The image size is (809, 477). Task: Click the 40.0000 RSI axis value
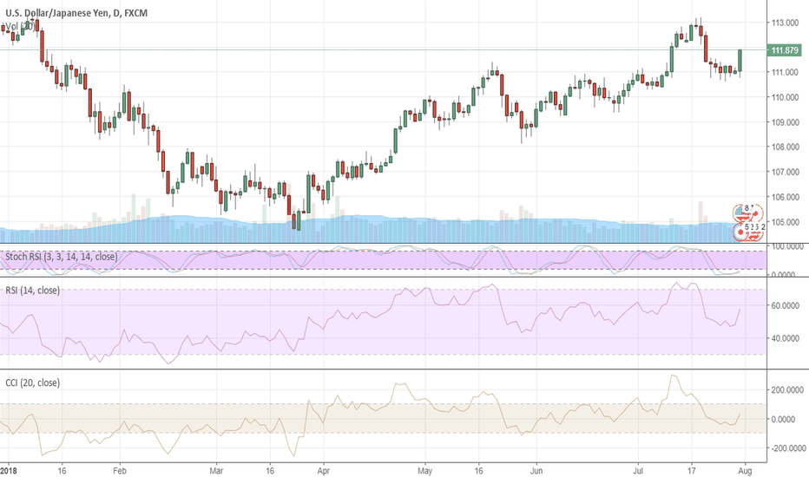point(786,338)
